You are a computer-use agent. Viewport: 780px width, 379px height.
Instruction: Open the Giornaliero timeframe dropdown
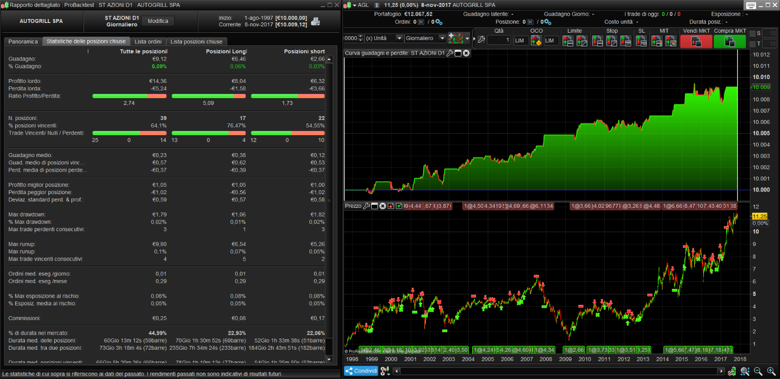[425, 38]
